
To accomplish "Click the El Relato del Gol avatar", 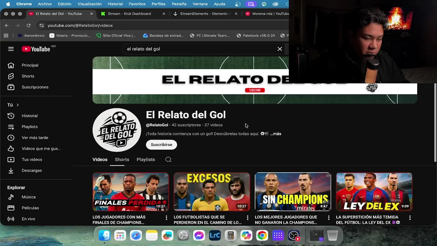I will pos(117,130).
